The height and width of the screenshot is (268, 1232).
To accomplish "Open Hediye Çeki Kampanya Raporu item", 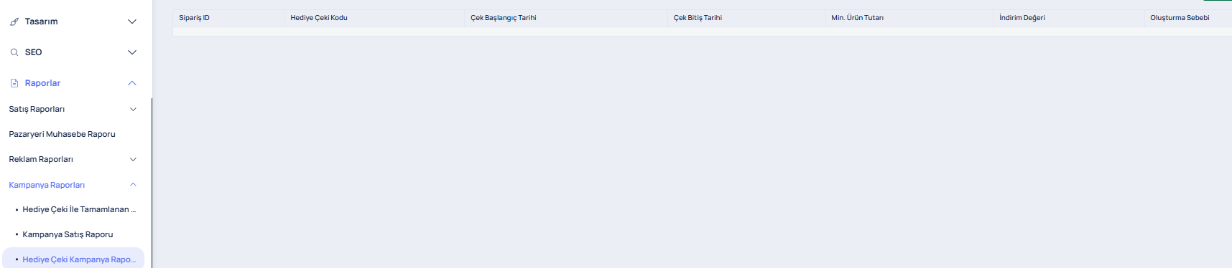I will click(73, 259).
